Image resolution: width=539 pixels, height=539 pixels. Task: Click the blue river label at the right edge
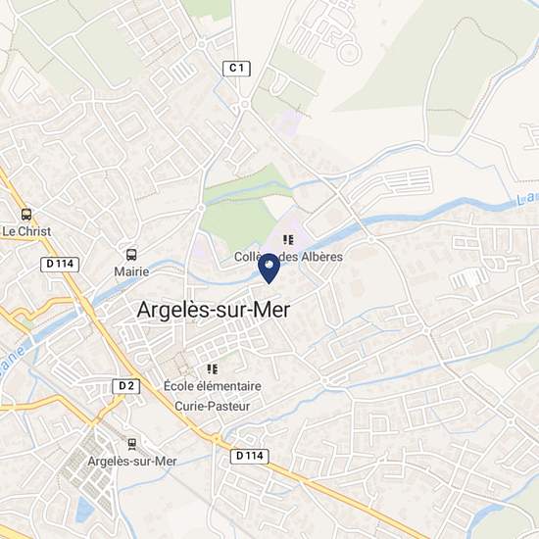coord(527,199)
